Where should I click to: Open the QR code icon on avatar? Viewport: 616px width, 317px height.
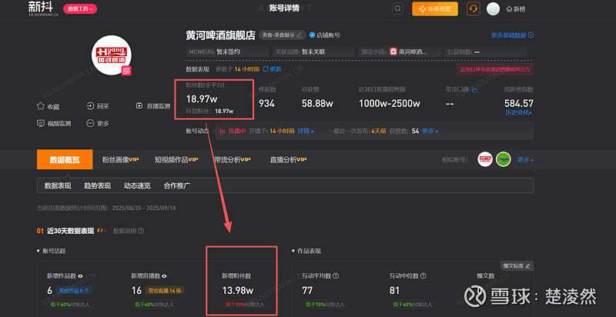click(x=126, y=71)
